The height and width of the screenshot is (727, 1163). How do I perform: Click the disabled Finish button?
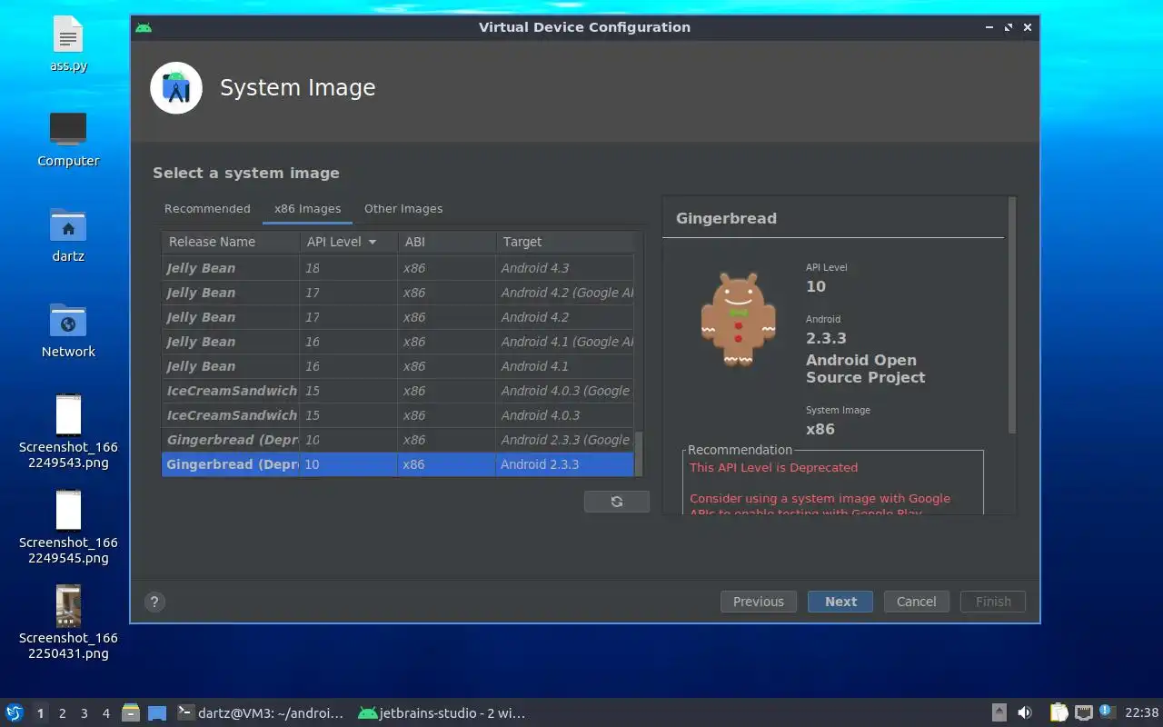pyautogui.click(x=993, y=602)
